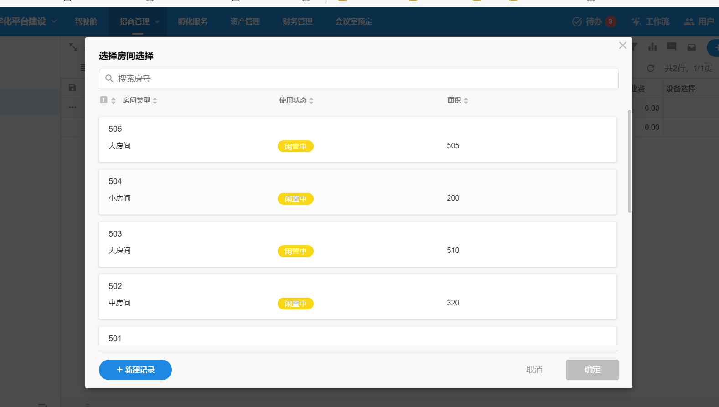Click the dialog's vertical scrollbar
The image size is (719, 407).
[x=630, y=161]
